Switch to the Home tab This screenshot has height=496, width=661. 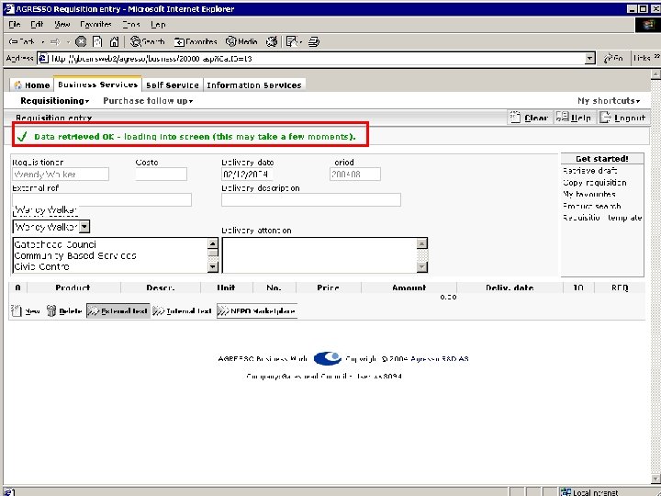click(x=32, y=85)
